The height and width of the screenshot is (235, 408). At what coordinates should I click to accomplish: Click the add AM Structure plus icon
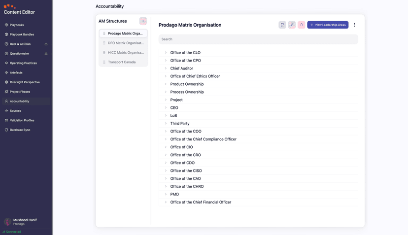143,21
